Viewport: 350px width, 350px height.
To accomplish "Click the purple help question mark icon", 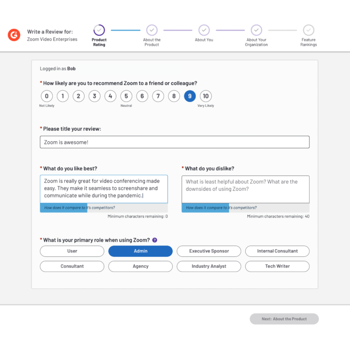I will coord(155,240).
